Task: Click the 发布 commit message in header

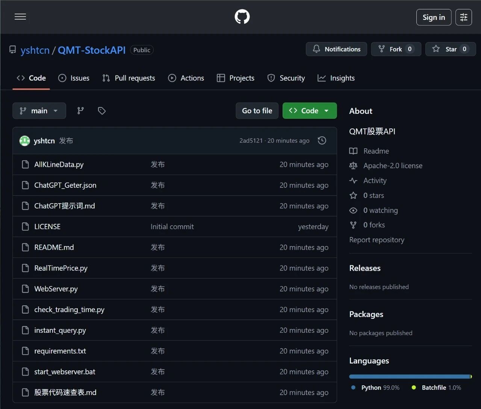Action: click(x=66, y=141)
